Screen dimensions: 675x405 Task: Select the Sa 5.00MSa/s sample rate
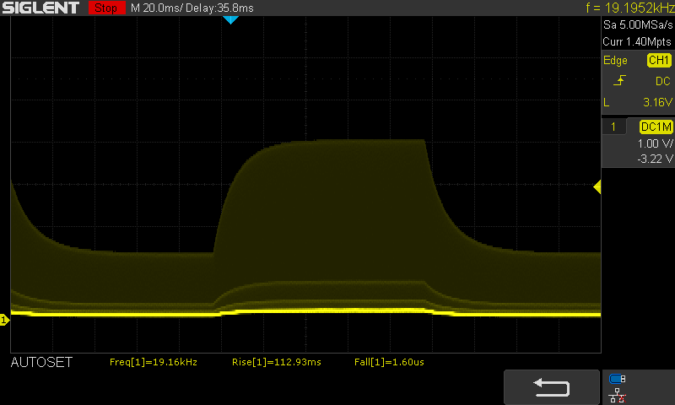638,24
